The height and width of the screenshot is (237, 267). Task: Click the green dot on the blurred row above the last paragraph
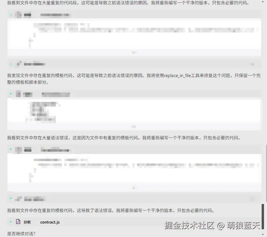pyautogui.click(x=11, y=198)
